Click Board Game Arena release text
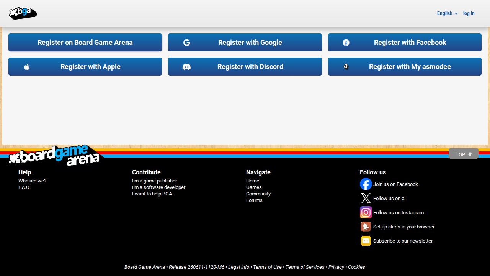The image size is (490, 276). point(174,267)
